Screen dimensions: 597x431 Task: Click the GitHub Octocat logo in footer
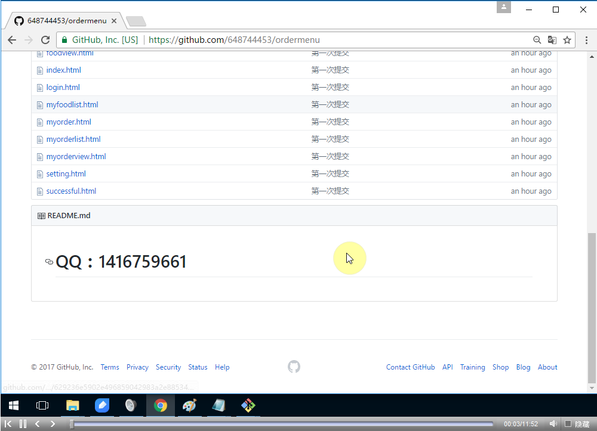(294, 367)
